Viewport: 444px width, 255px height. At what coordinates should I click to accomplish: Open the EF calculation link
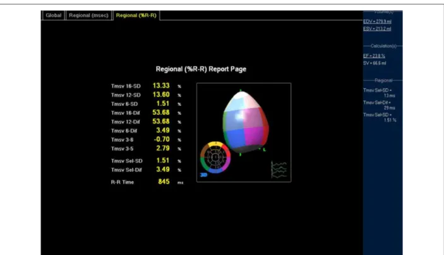point(374,56)
